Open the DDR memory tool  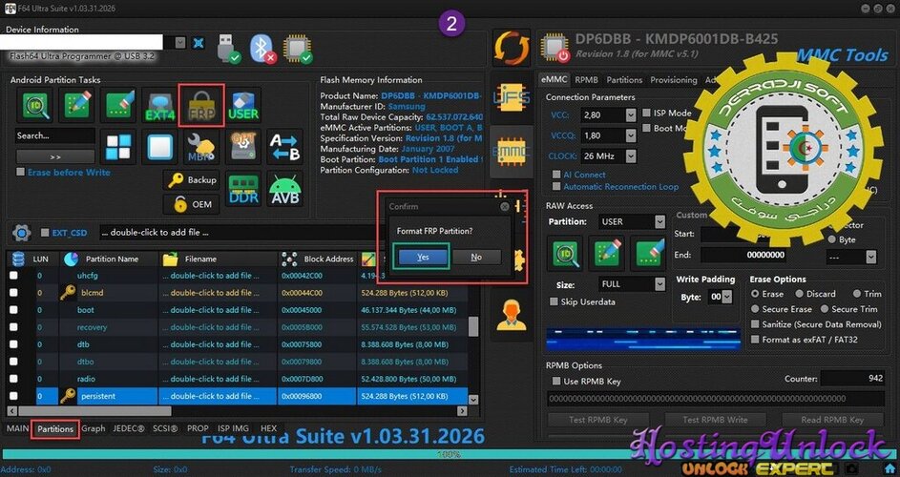(x=243, y=189)
